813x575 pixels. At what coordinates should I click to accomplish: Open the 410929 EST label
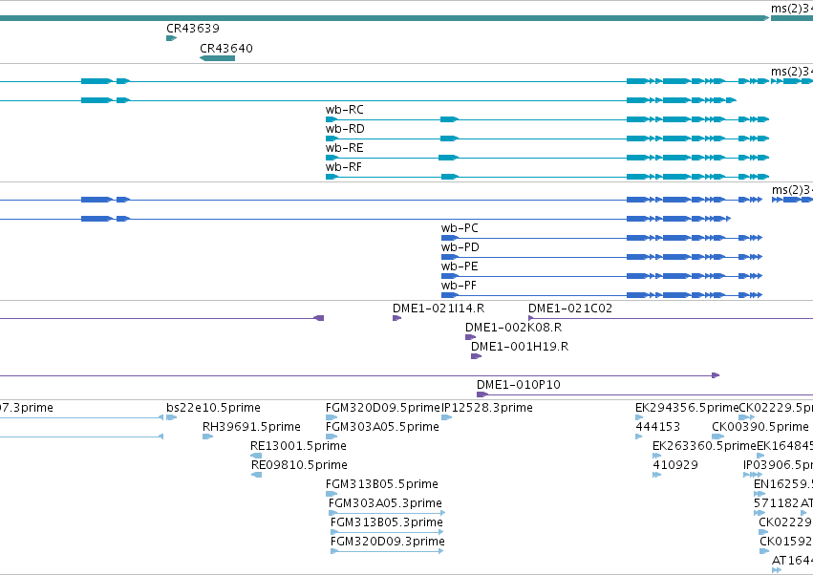coord(675,465)
